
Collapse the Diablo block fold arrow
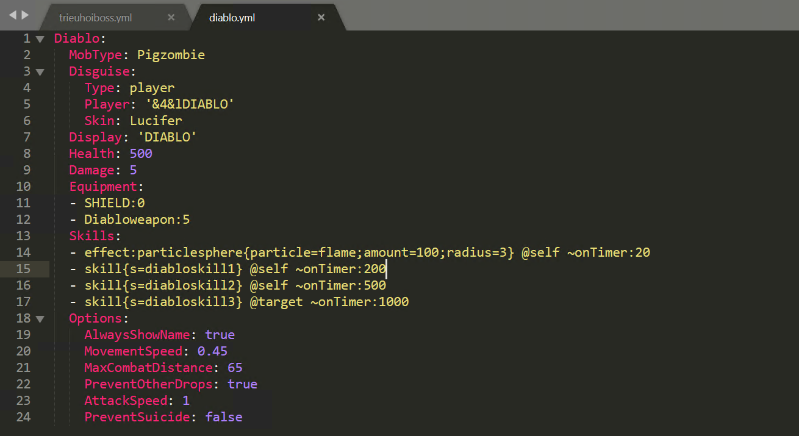click(40, 39)
